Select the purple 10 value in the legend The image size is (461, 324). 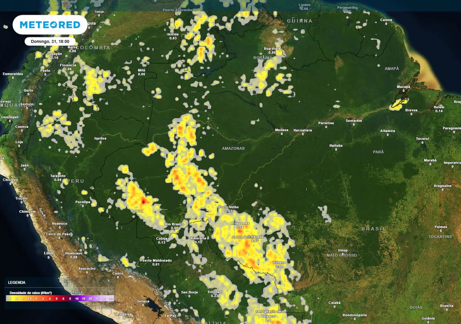[x=77, y=298]
